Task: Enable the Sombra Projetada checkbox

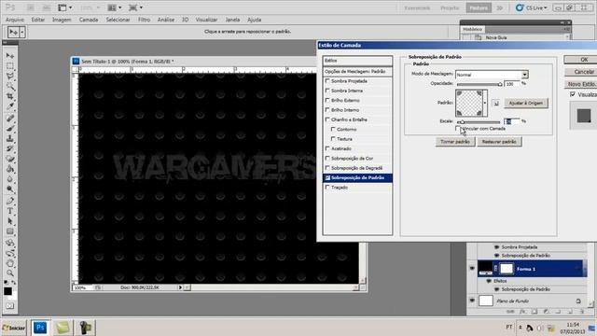Action: point(327,81)
